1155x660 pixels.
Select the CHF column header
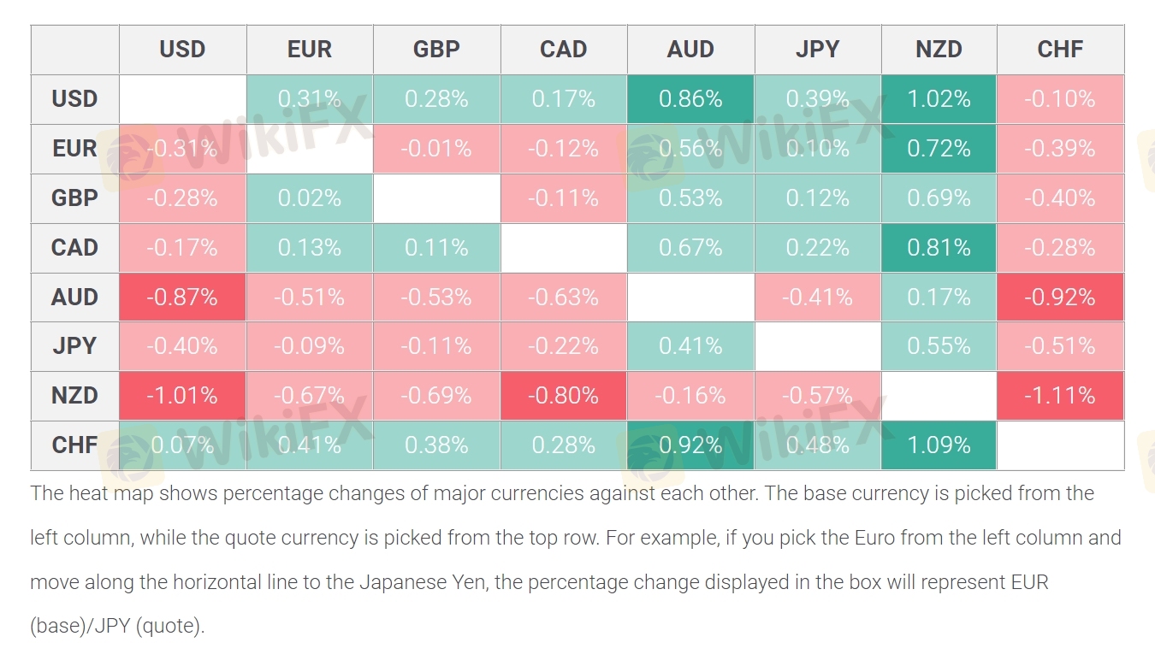click(1060, 50)
